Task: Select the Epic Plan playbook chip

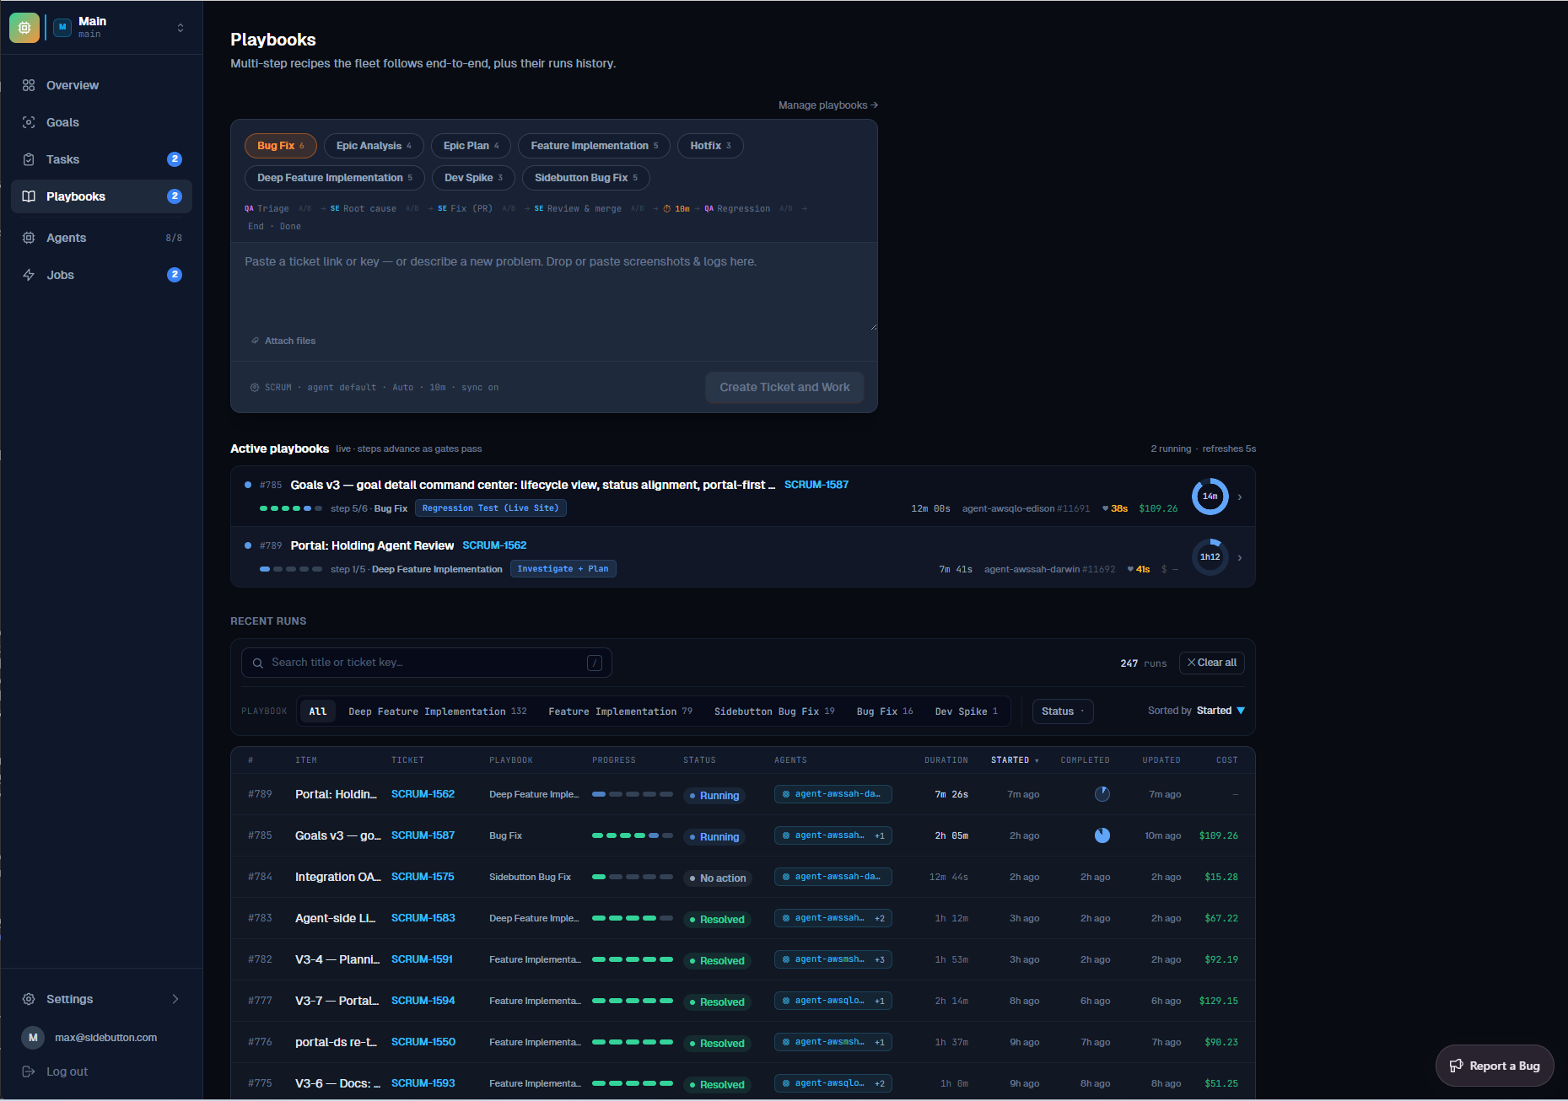Action: (471, 146)
